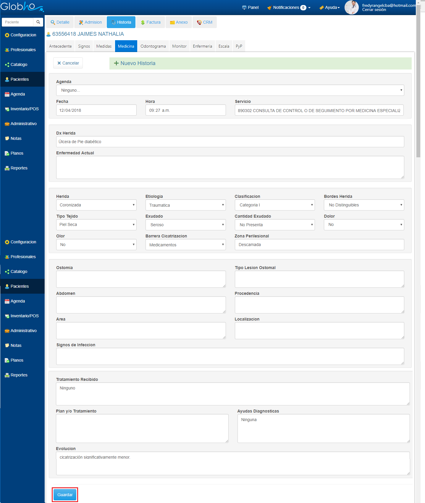Click the Cancelar button

coord(68,63)
